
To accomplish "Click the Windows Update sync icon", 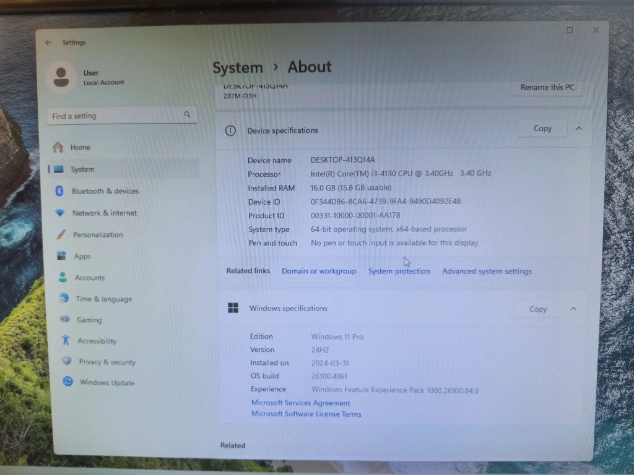I will point(68,381).
